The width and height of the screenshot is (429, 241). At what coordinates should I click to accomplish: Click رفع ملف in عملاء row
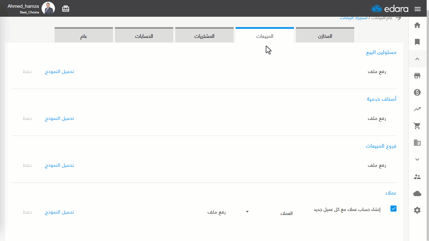point(217,212)
